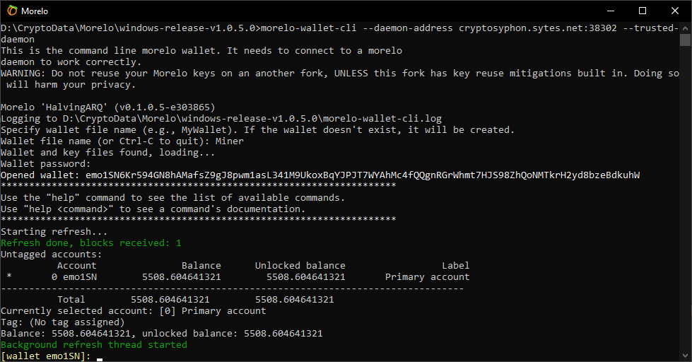Click the scrollbar down arrow
692x362 pixels.
click(x=686, y=356)
